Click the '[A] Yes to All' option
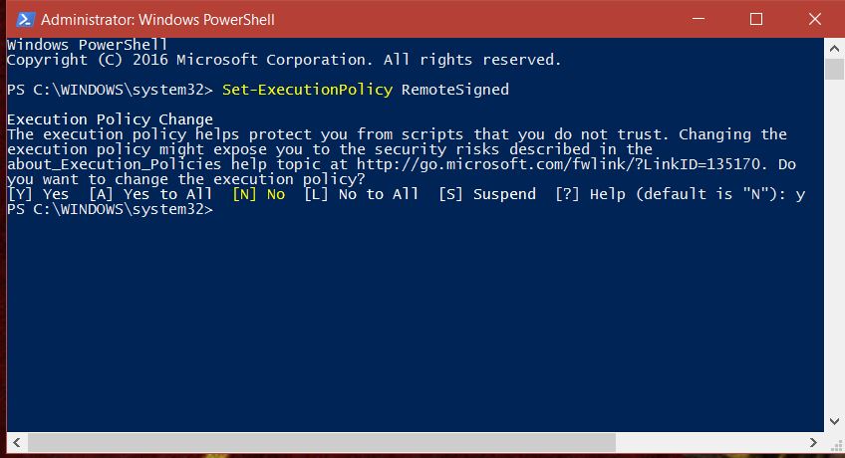 [150, 194]
